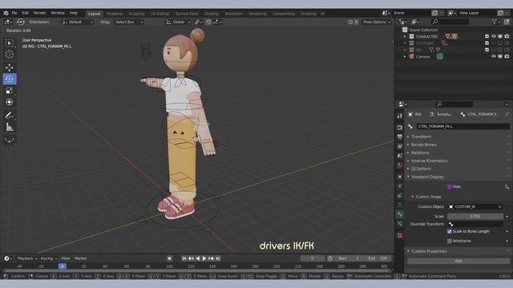
Task: Open the File menu
Action: tap(14, 13)
